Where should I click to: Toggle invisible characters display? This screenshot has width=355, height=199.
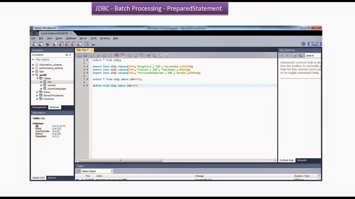pos(160,55)
